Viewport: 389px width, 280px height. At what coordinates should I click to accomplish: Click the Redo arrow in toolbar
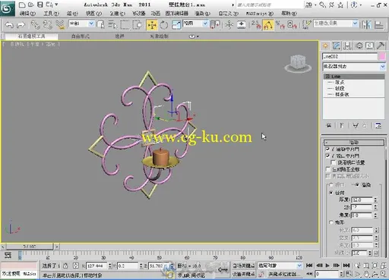click(21, 25)
